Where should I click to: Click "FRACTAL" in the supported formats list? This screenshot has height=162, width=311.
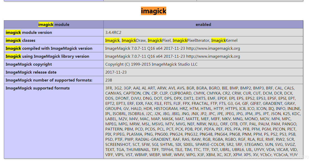[x=200, y=104]
